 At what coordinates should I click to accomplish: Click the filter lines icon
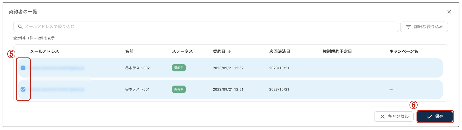tap(408, 27)
